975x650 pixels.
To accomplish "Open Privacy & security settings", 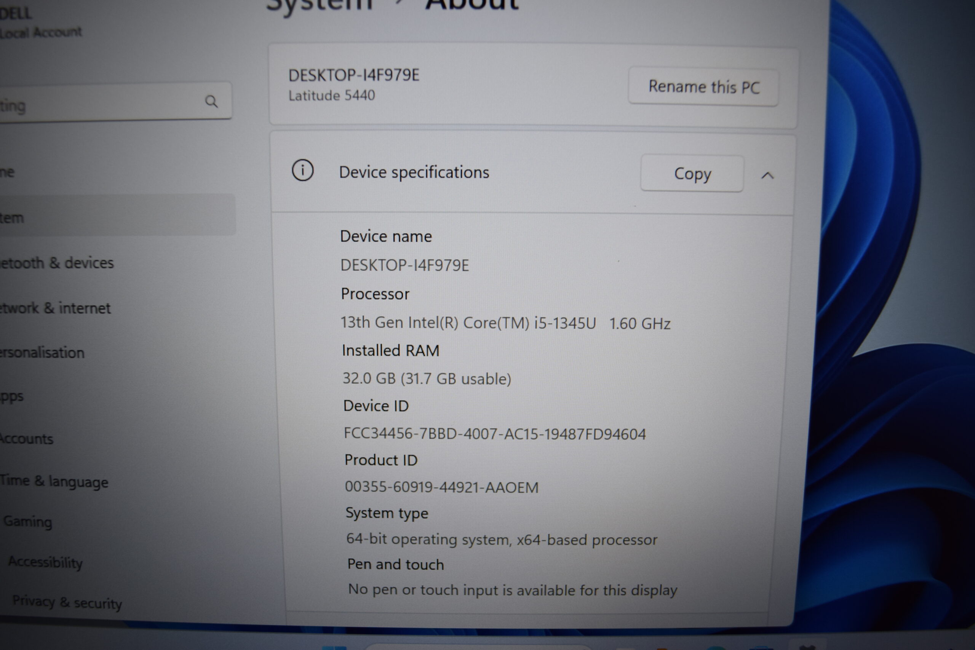I will (67, 602).
